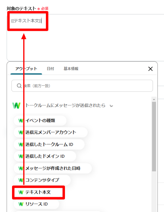Click W icon on イベントの種類 chip

(x=21, y=121)
